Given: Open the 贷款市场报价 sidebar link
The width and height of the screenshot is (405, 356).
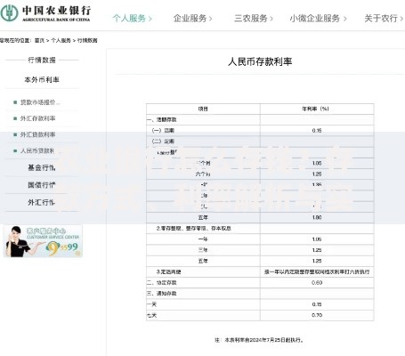Looking at the screenshot, I should [40, 102].
